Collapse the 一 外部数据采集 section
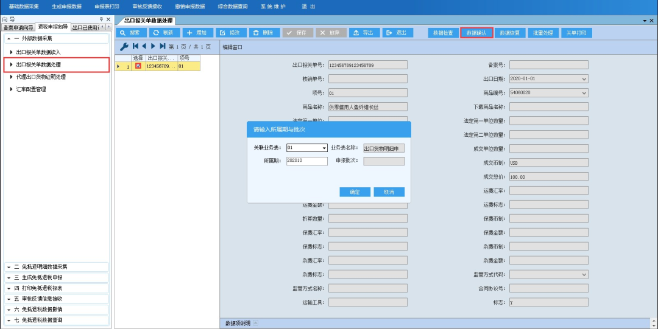 tap(57, 38)
